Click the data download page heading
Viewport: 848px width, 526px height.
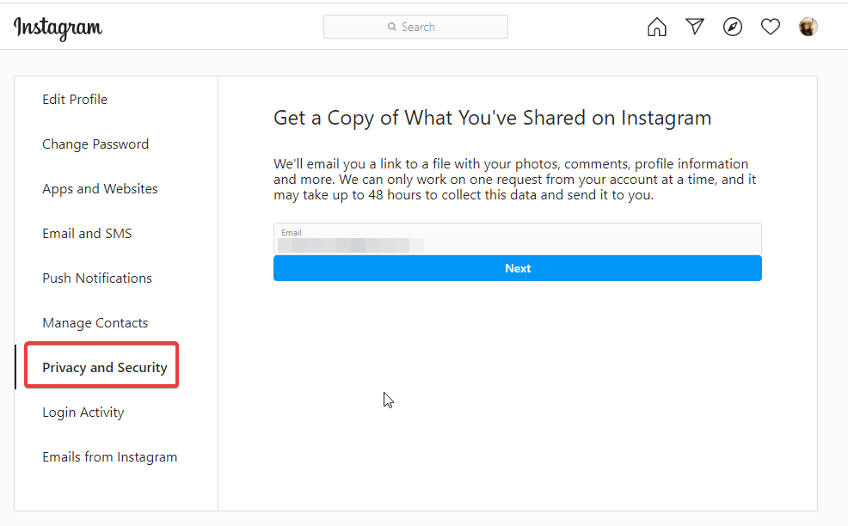(492, 118)
